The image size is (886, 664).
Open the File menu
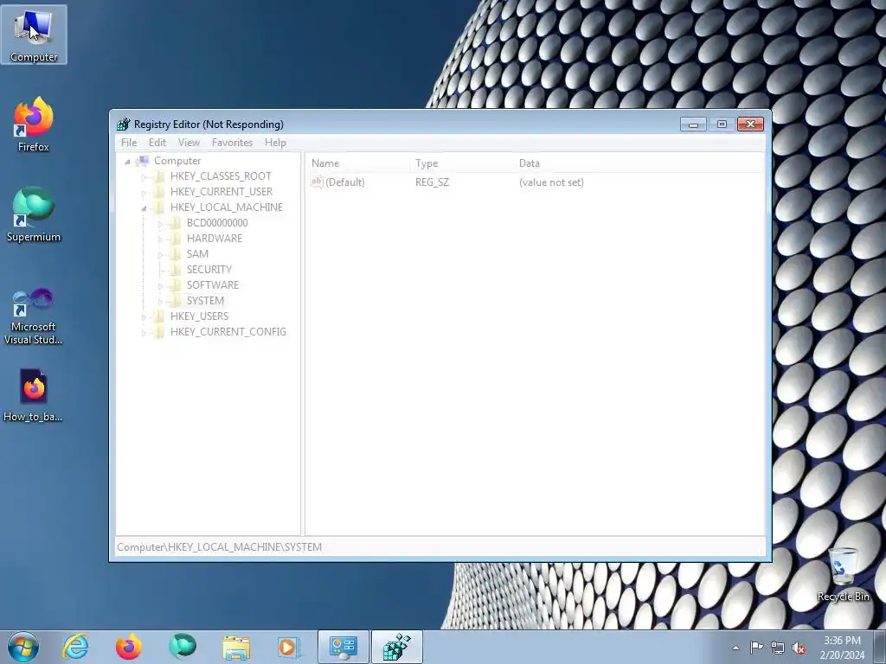click(129, 143)
